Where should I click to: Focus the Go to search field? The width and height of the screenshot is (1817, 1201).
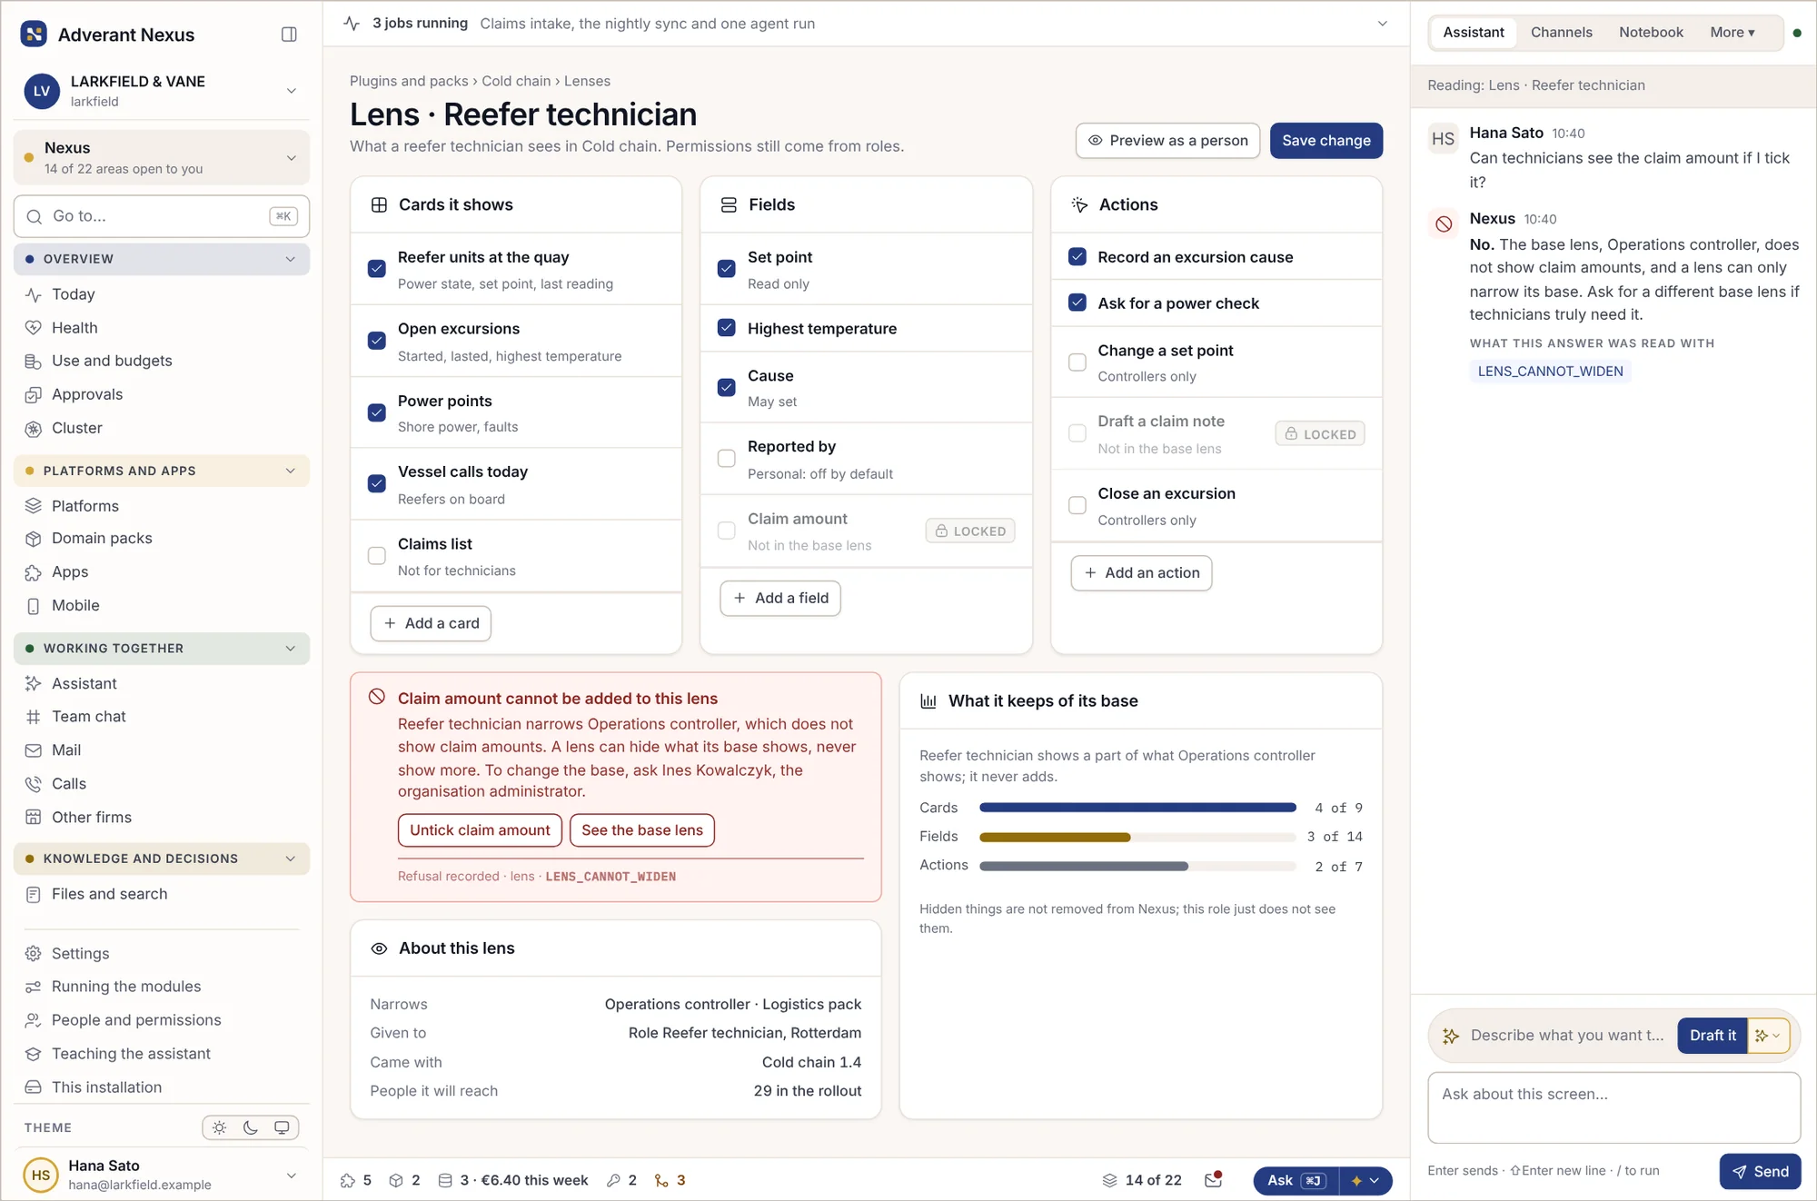click(162, 216)
